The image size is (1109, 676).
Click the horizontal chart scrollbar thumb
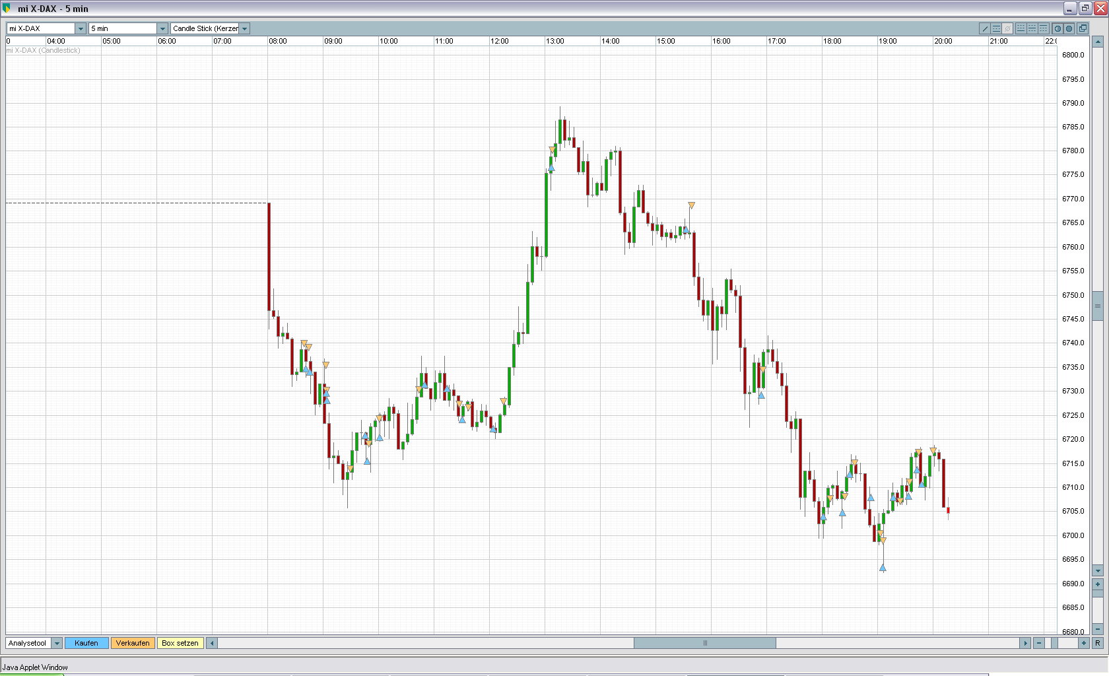tap(704, 643)
